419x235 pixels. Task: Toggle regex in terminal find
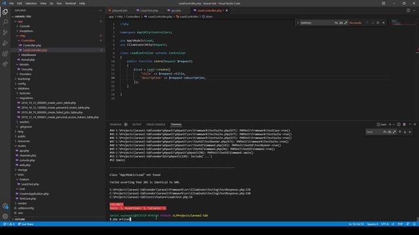pyautogui.click(x=394, y=132)
